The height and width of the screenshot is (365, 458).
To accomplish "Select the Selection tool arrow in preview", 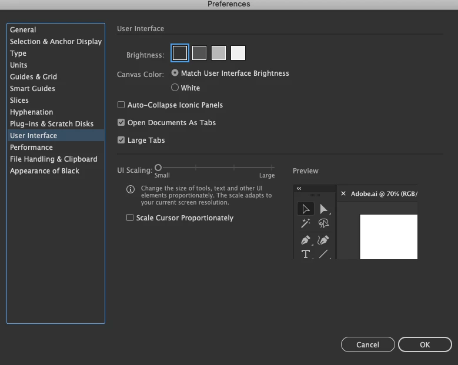I will tap(306, 209).
